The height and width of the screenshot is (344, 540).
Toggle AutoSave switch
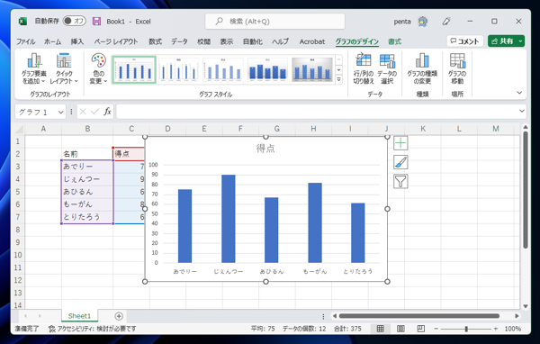(x=74, y=21)
